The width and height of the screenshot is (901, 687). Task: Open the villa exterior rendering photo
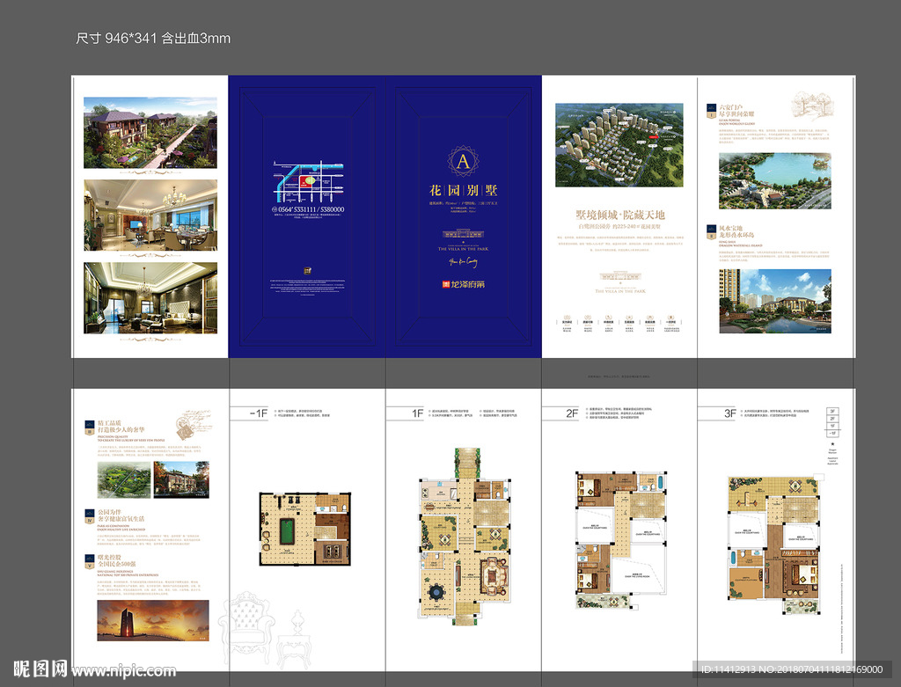[150, 133]
